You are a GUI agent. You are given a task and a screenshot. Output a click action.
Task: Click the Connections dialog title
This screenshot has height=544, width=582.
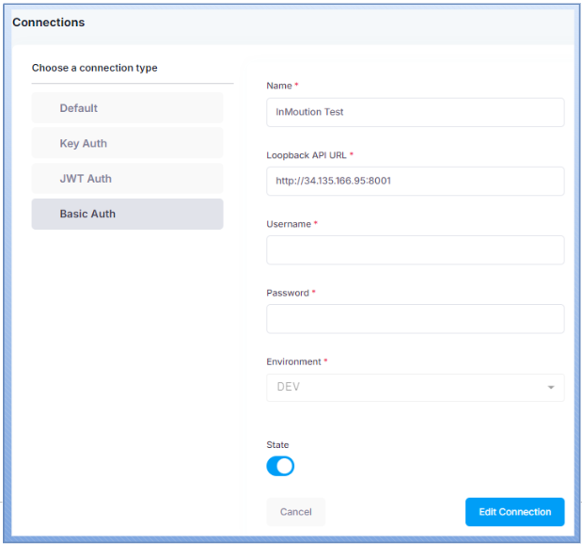[x=49, y=23]
